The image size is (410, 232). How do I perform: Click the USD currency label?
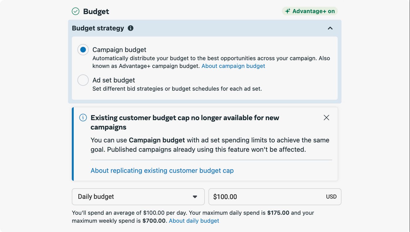coord(331,197)
